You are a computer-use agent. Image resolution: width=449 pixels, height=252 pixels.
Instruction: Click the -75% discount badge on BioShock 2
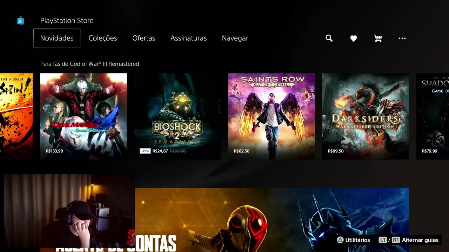145,151
